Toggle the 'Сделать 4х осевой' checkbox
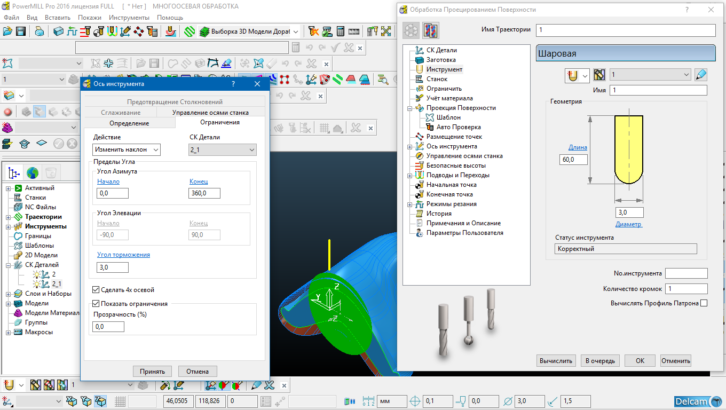 (x=96, y=290)
